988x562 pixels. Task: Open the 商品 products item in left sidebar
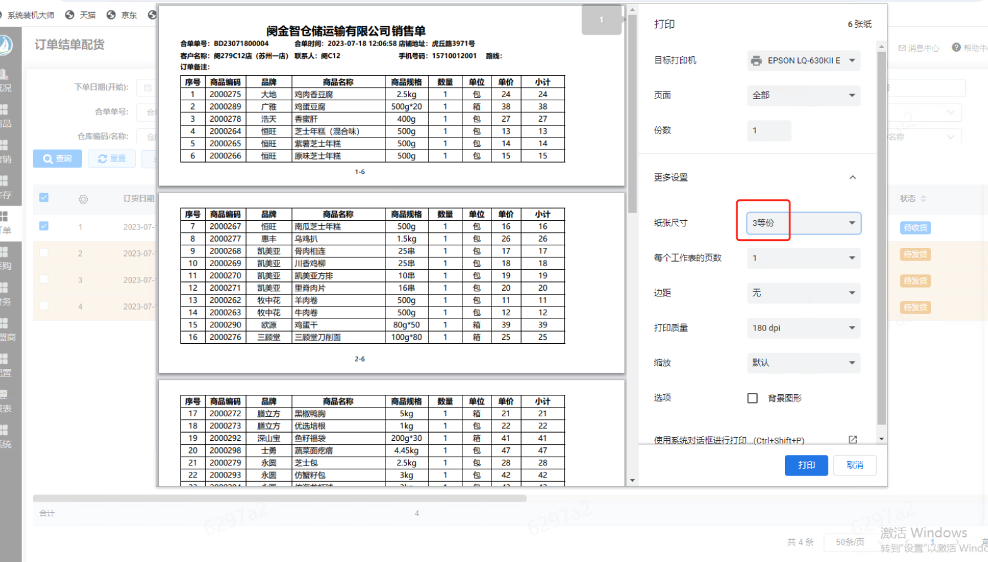pyautogui.click(x=5, y=117)
